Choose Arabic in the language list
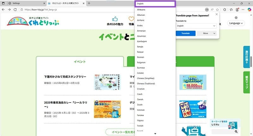253x136 pixels. pyautogui.click(x=140, y=26)
